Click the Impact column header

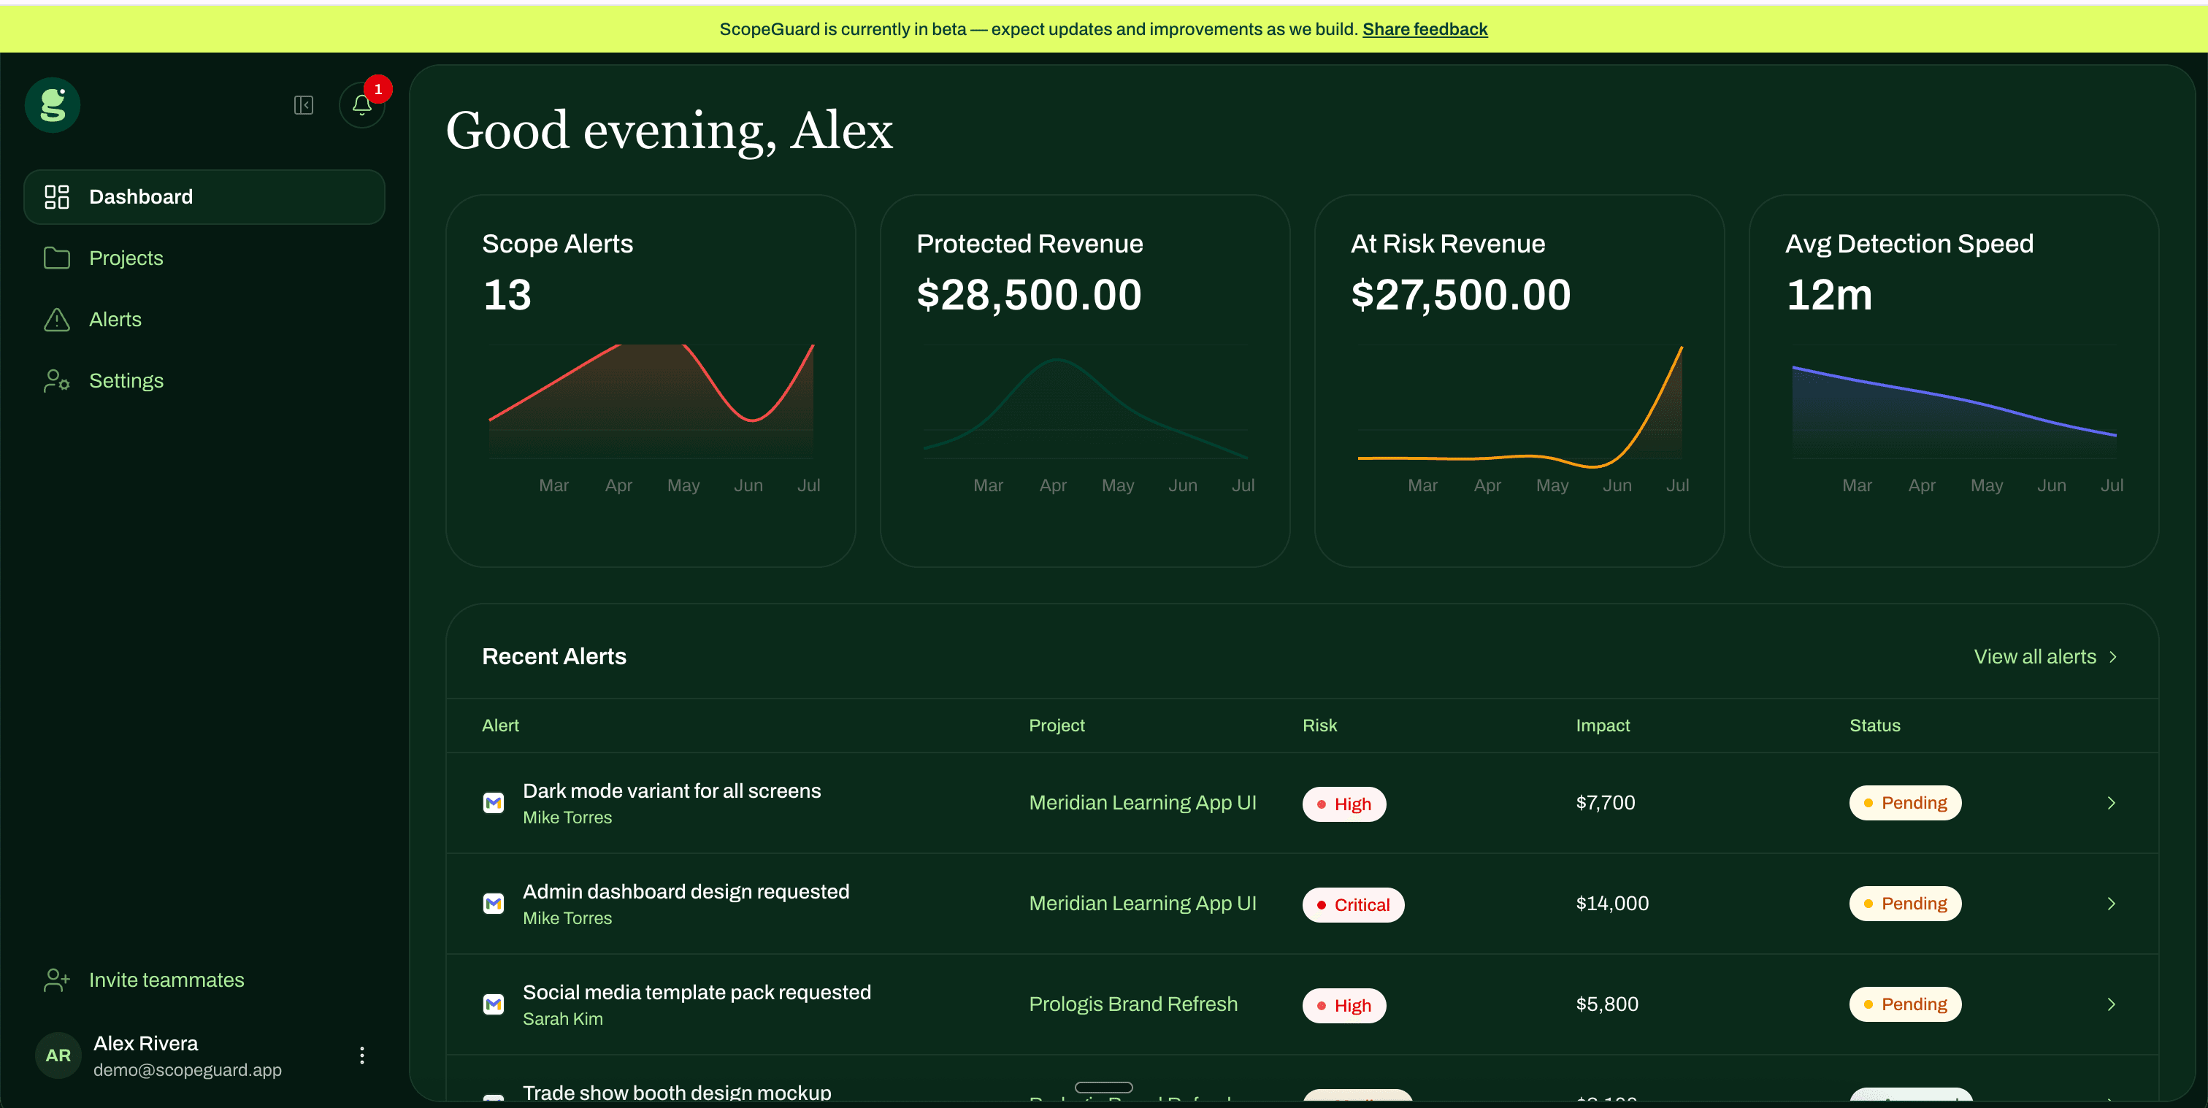coord(1603,726)
